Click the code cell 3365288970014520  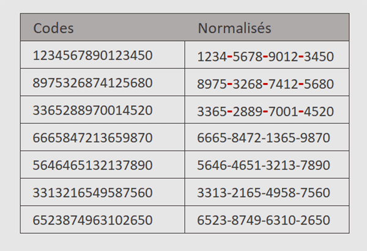(92, 111)
